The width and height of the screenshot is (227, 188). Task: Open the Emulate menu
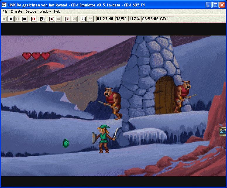[x=16, y=11]
